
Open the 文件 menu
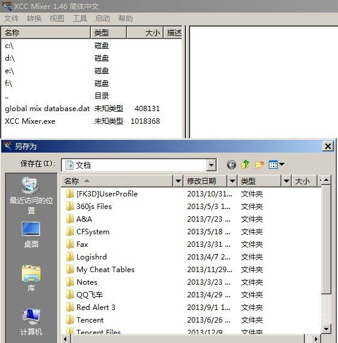pyautogui.click(x=11, y=19)
